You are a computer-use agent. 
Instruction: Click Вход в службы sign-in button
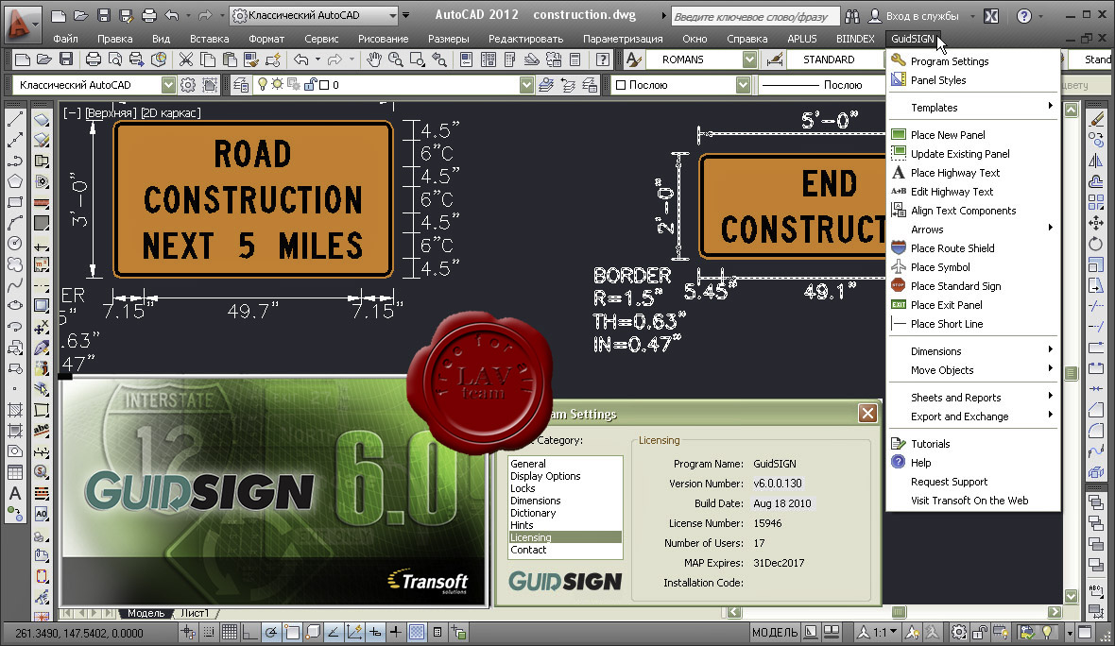tap(914, 16)
